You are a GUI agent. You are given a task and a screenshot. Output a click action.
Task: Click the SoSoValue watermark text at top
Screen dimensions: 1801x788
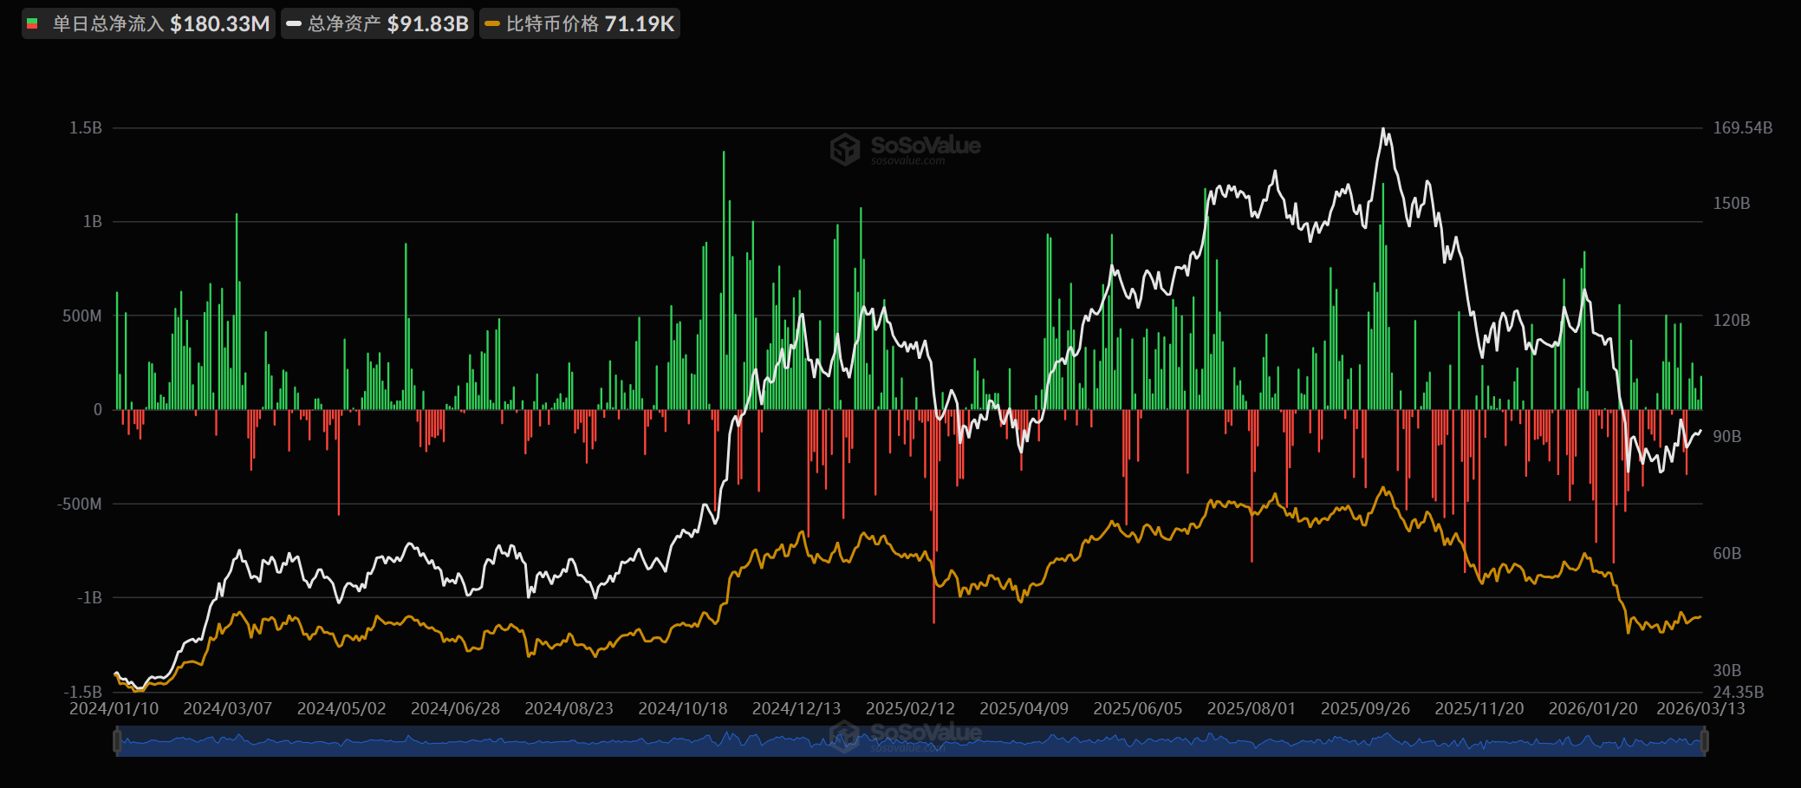(x=925, y=146)
